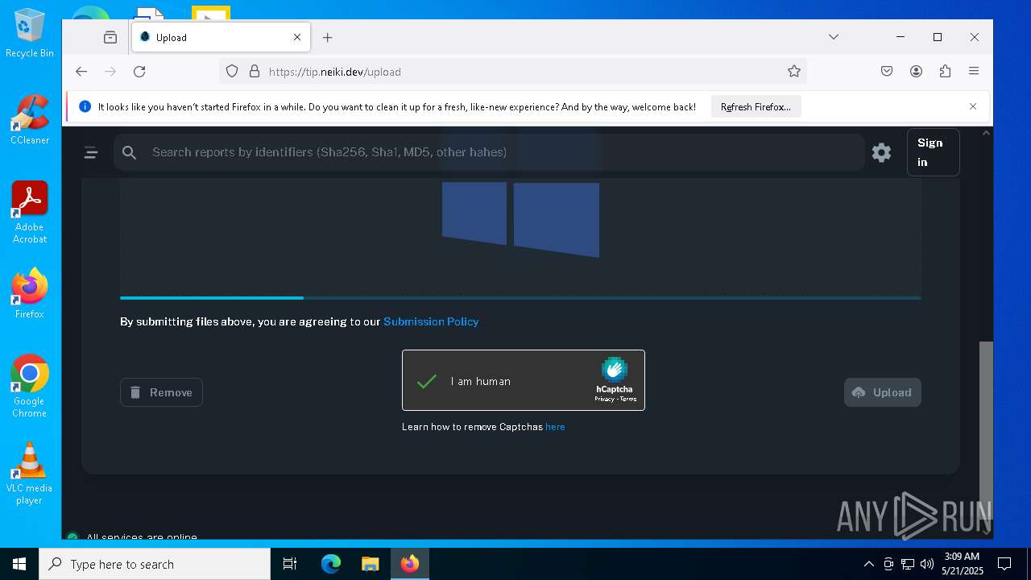1031x580 pixels.
Task: Go back to previous page
Action: pyautogui.click(x=81, y=72)
